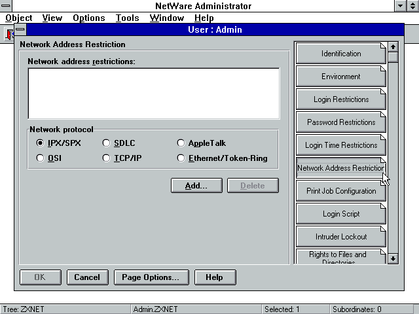The width and height of the screenshot is (419, 314).
Task: Open the Print Job Configuration page
Action: 341,191
